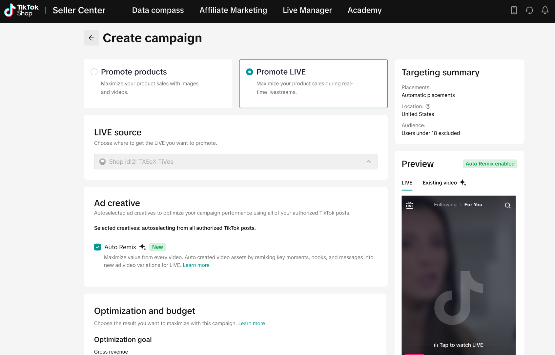Switch to the Existing video preview tab
Image resolution: width=555 pixels, height=355 pixels.
(440, 183)
